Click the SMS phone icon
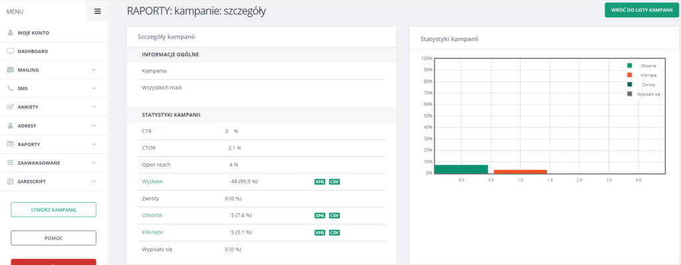Image resolution: width=681 pixels, height=265 pixels. (11, 88)
